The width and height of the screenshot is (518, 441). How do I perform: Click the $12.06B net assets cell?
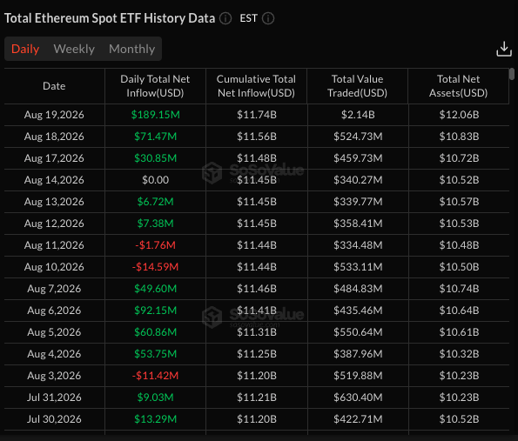[459, 115]
